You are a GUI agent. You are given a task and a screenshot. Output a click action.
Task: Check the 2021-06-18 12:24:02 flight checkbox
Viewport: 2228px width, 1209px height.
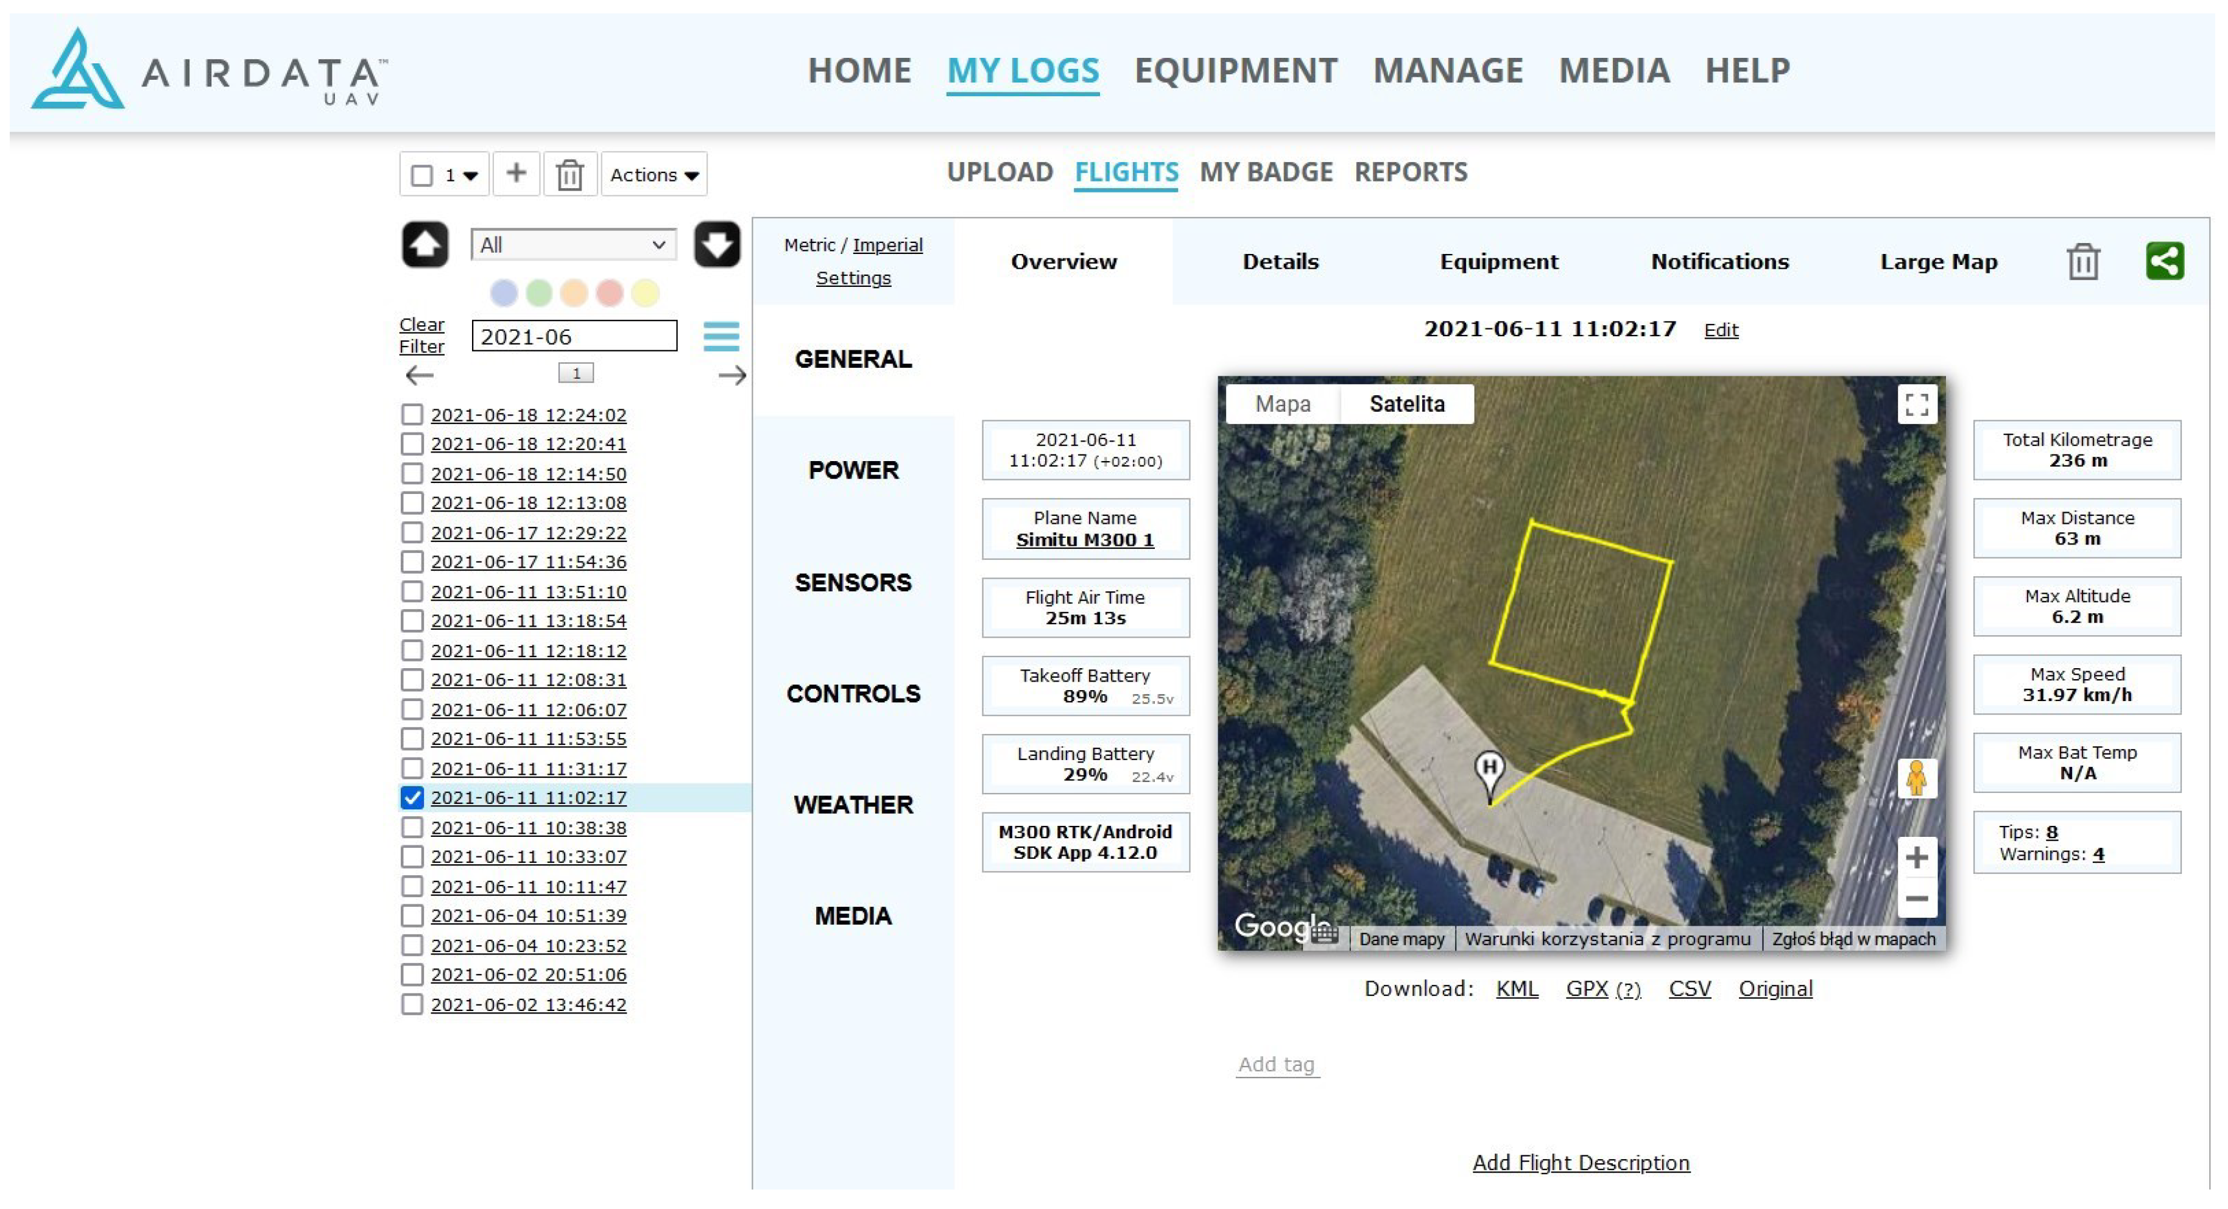point(412,415)
